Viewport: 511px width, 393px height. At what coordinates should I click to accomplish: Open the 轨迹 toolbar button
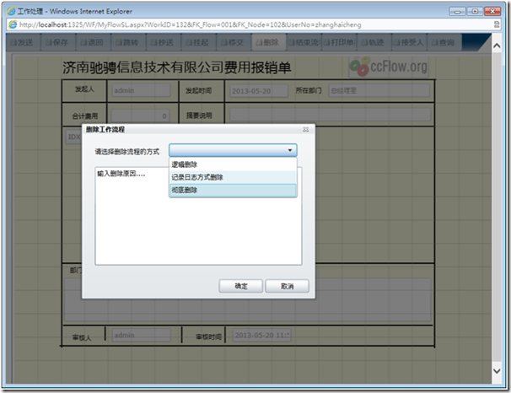point(374,42)
